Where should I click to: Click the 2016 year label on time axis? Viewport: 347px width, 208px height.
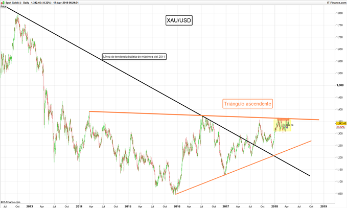coord(177,206)
